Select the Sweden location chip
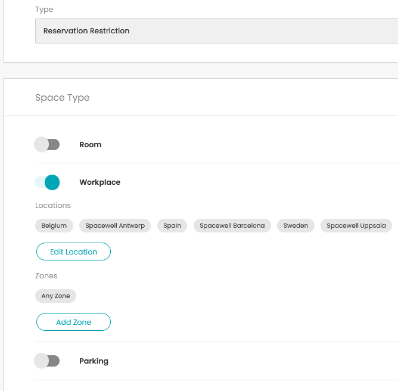 tap(296, 225)
